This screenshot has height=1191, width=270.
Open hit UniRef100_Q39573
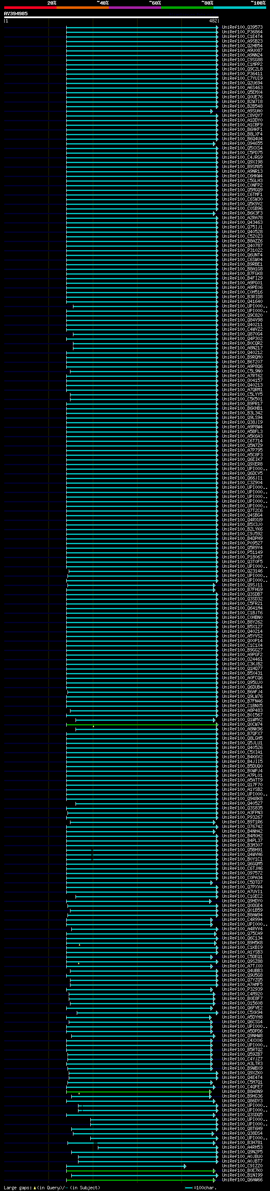point(242,27)
